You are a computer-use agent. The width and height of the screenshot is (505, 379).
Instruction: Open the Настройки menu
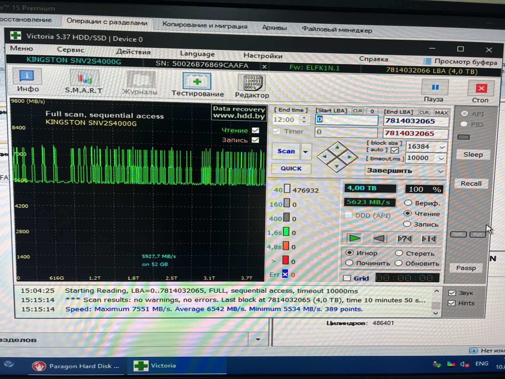pos(263,56)
